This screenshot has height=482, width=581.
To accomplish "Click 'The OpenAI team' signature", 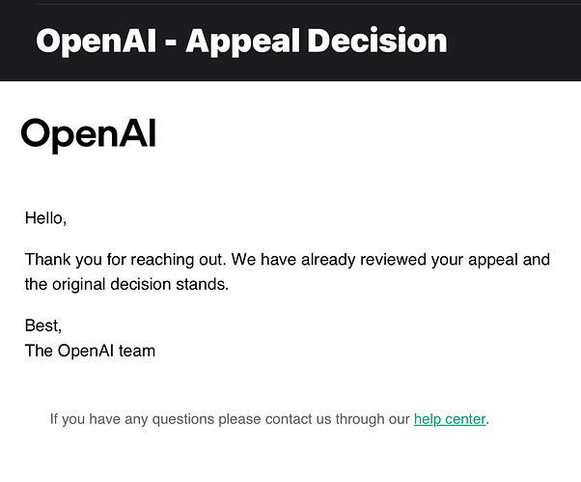I will (90, 351).
